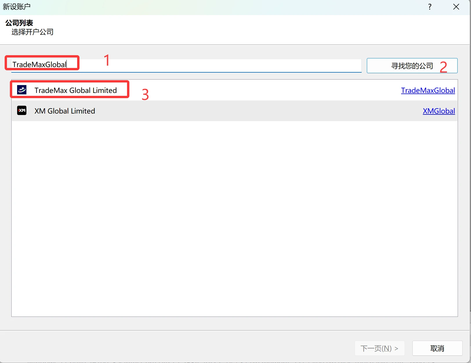Click the 选择开户公司 subtitle text
The height and width of the screenshot is (363, 471).
tap(32, 32)
